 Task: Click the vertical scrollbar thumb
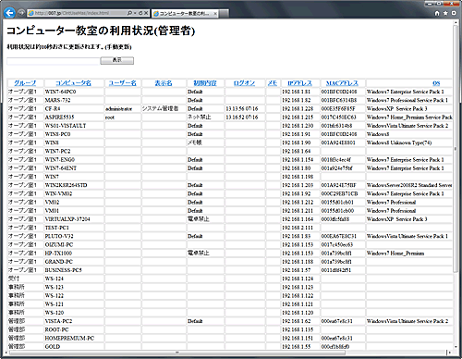[456, 149]
